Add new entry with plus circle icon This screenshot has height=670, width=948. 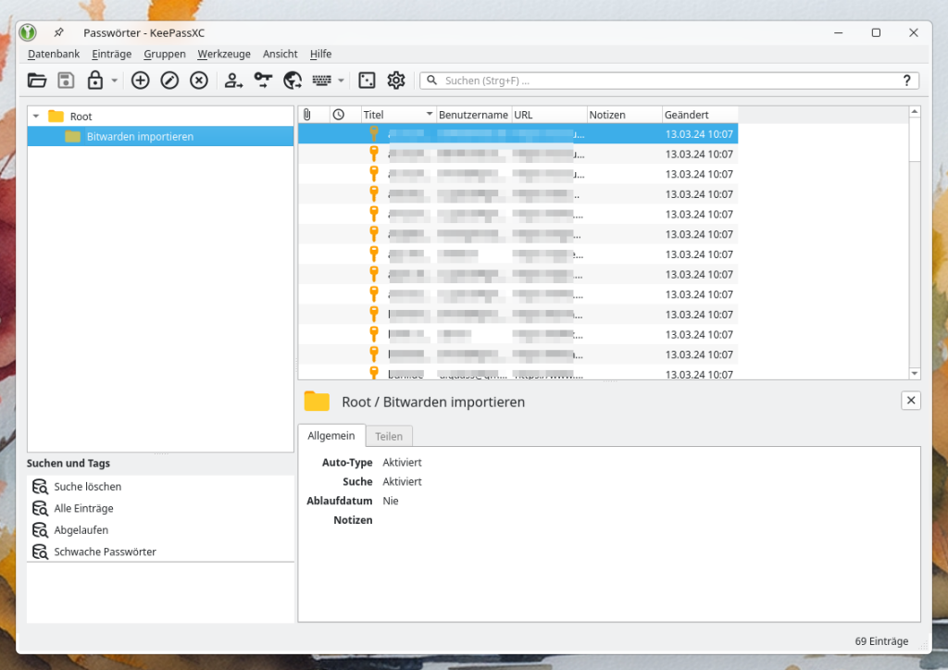[141, 81]
